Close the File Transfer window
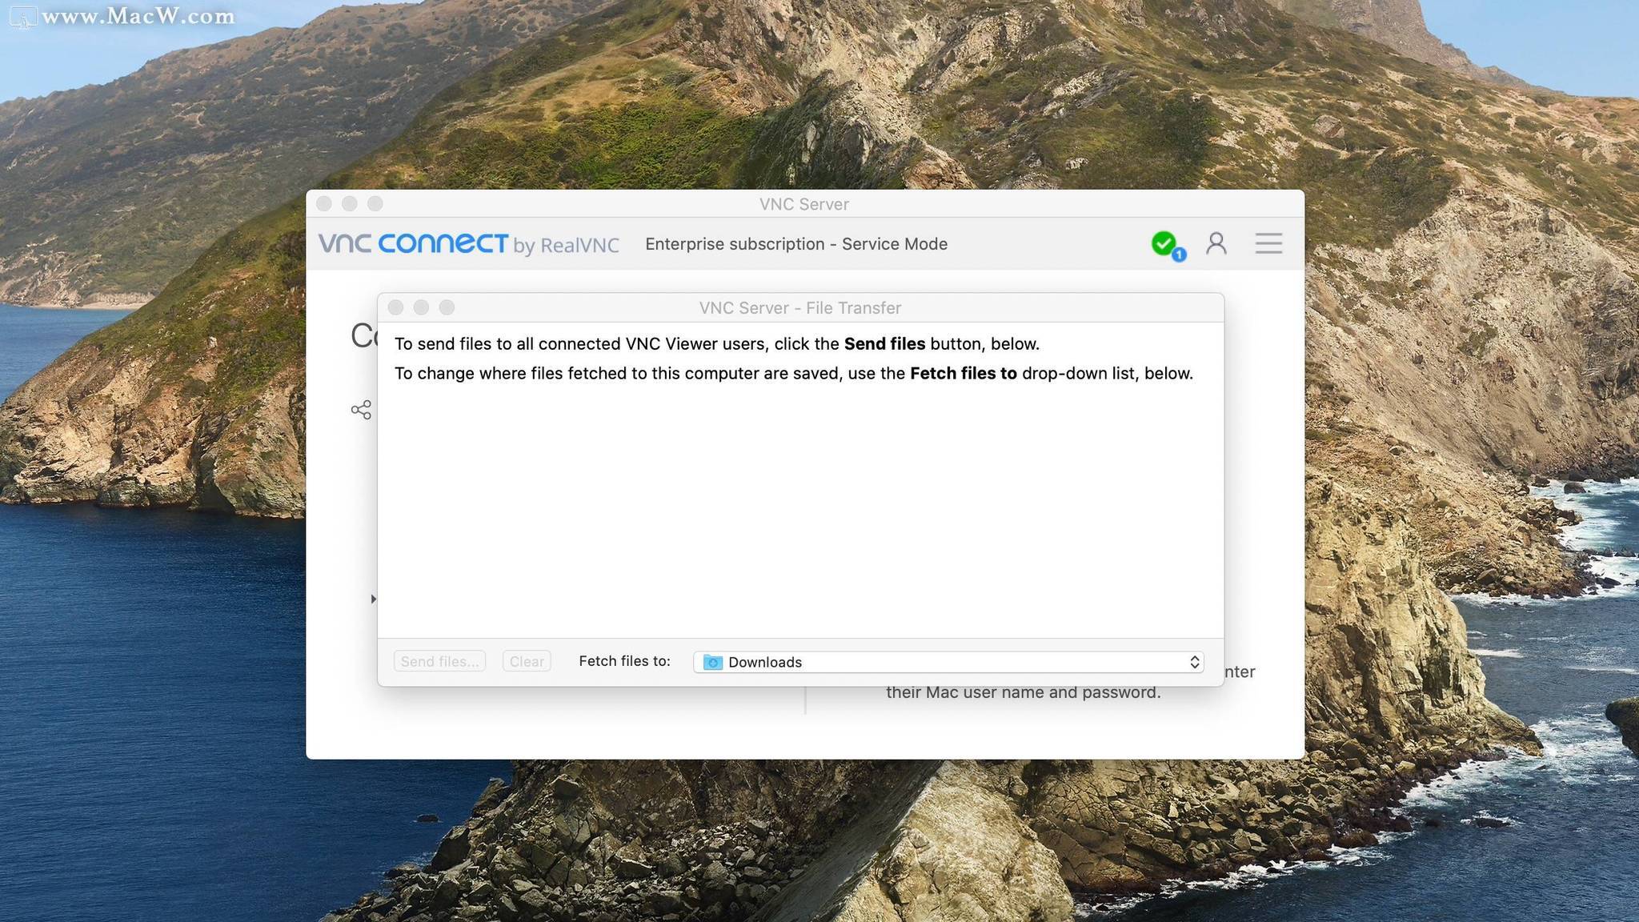 pyautogui.click(x=395, y=307)
